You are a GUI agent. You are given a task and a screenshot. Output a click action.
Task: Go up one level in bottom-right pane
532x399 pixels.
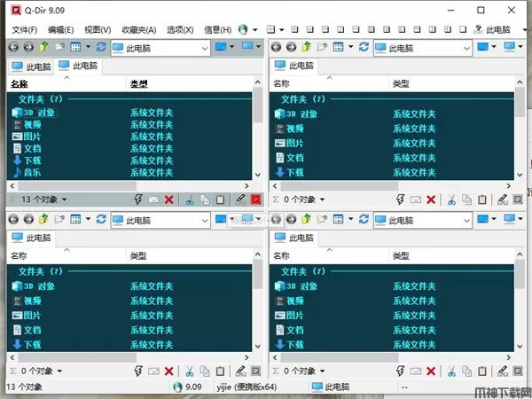click(307, 219)
